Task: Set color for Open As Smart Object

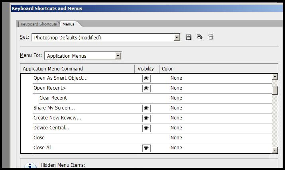Action: click(176, 78)
